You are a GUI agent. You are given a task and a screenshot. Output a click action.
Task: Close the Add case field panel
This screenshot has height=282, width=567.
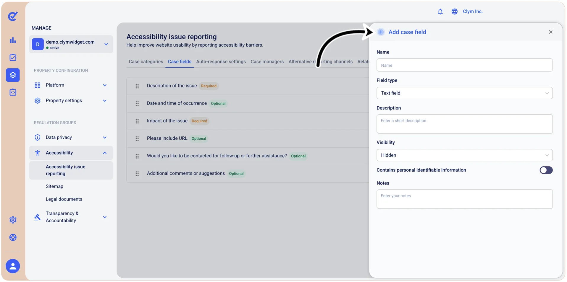pyautogui.click(x=550, y=32)
